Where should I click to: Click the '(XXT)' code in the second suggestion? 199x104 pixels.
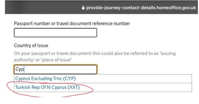click(x=74, y=87)
